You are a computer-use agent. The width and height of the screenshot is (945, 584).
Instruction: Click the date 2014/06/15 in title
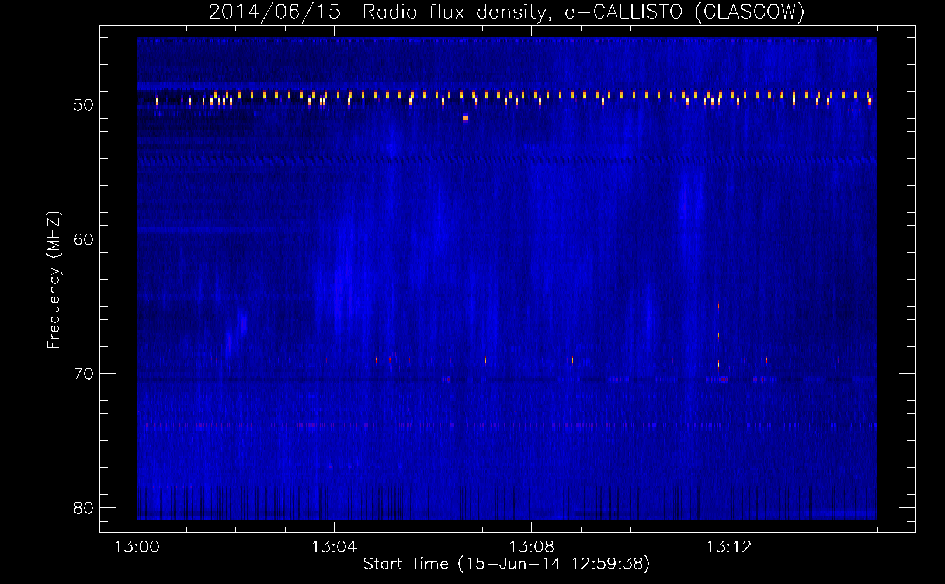(275, 12)
